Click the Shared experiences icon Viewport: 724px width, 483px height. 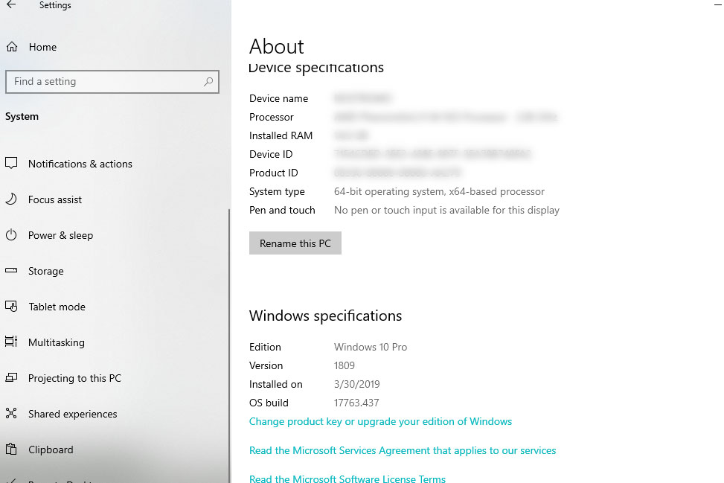pos(11,413)
